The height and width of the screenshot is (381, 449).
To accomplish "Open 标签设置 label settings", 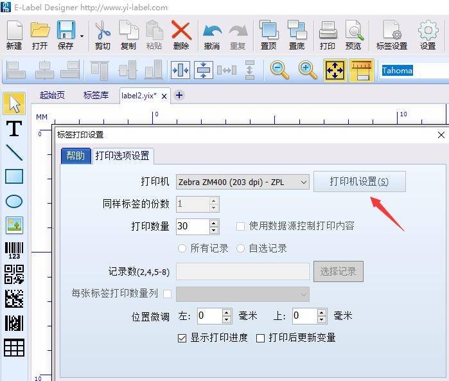I will (x=392, y=35).
